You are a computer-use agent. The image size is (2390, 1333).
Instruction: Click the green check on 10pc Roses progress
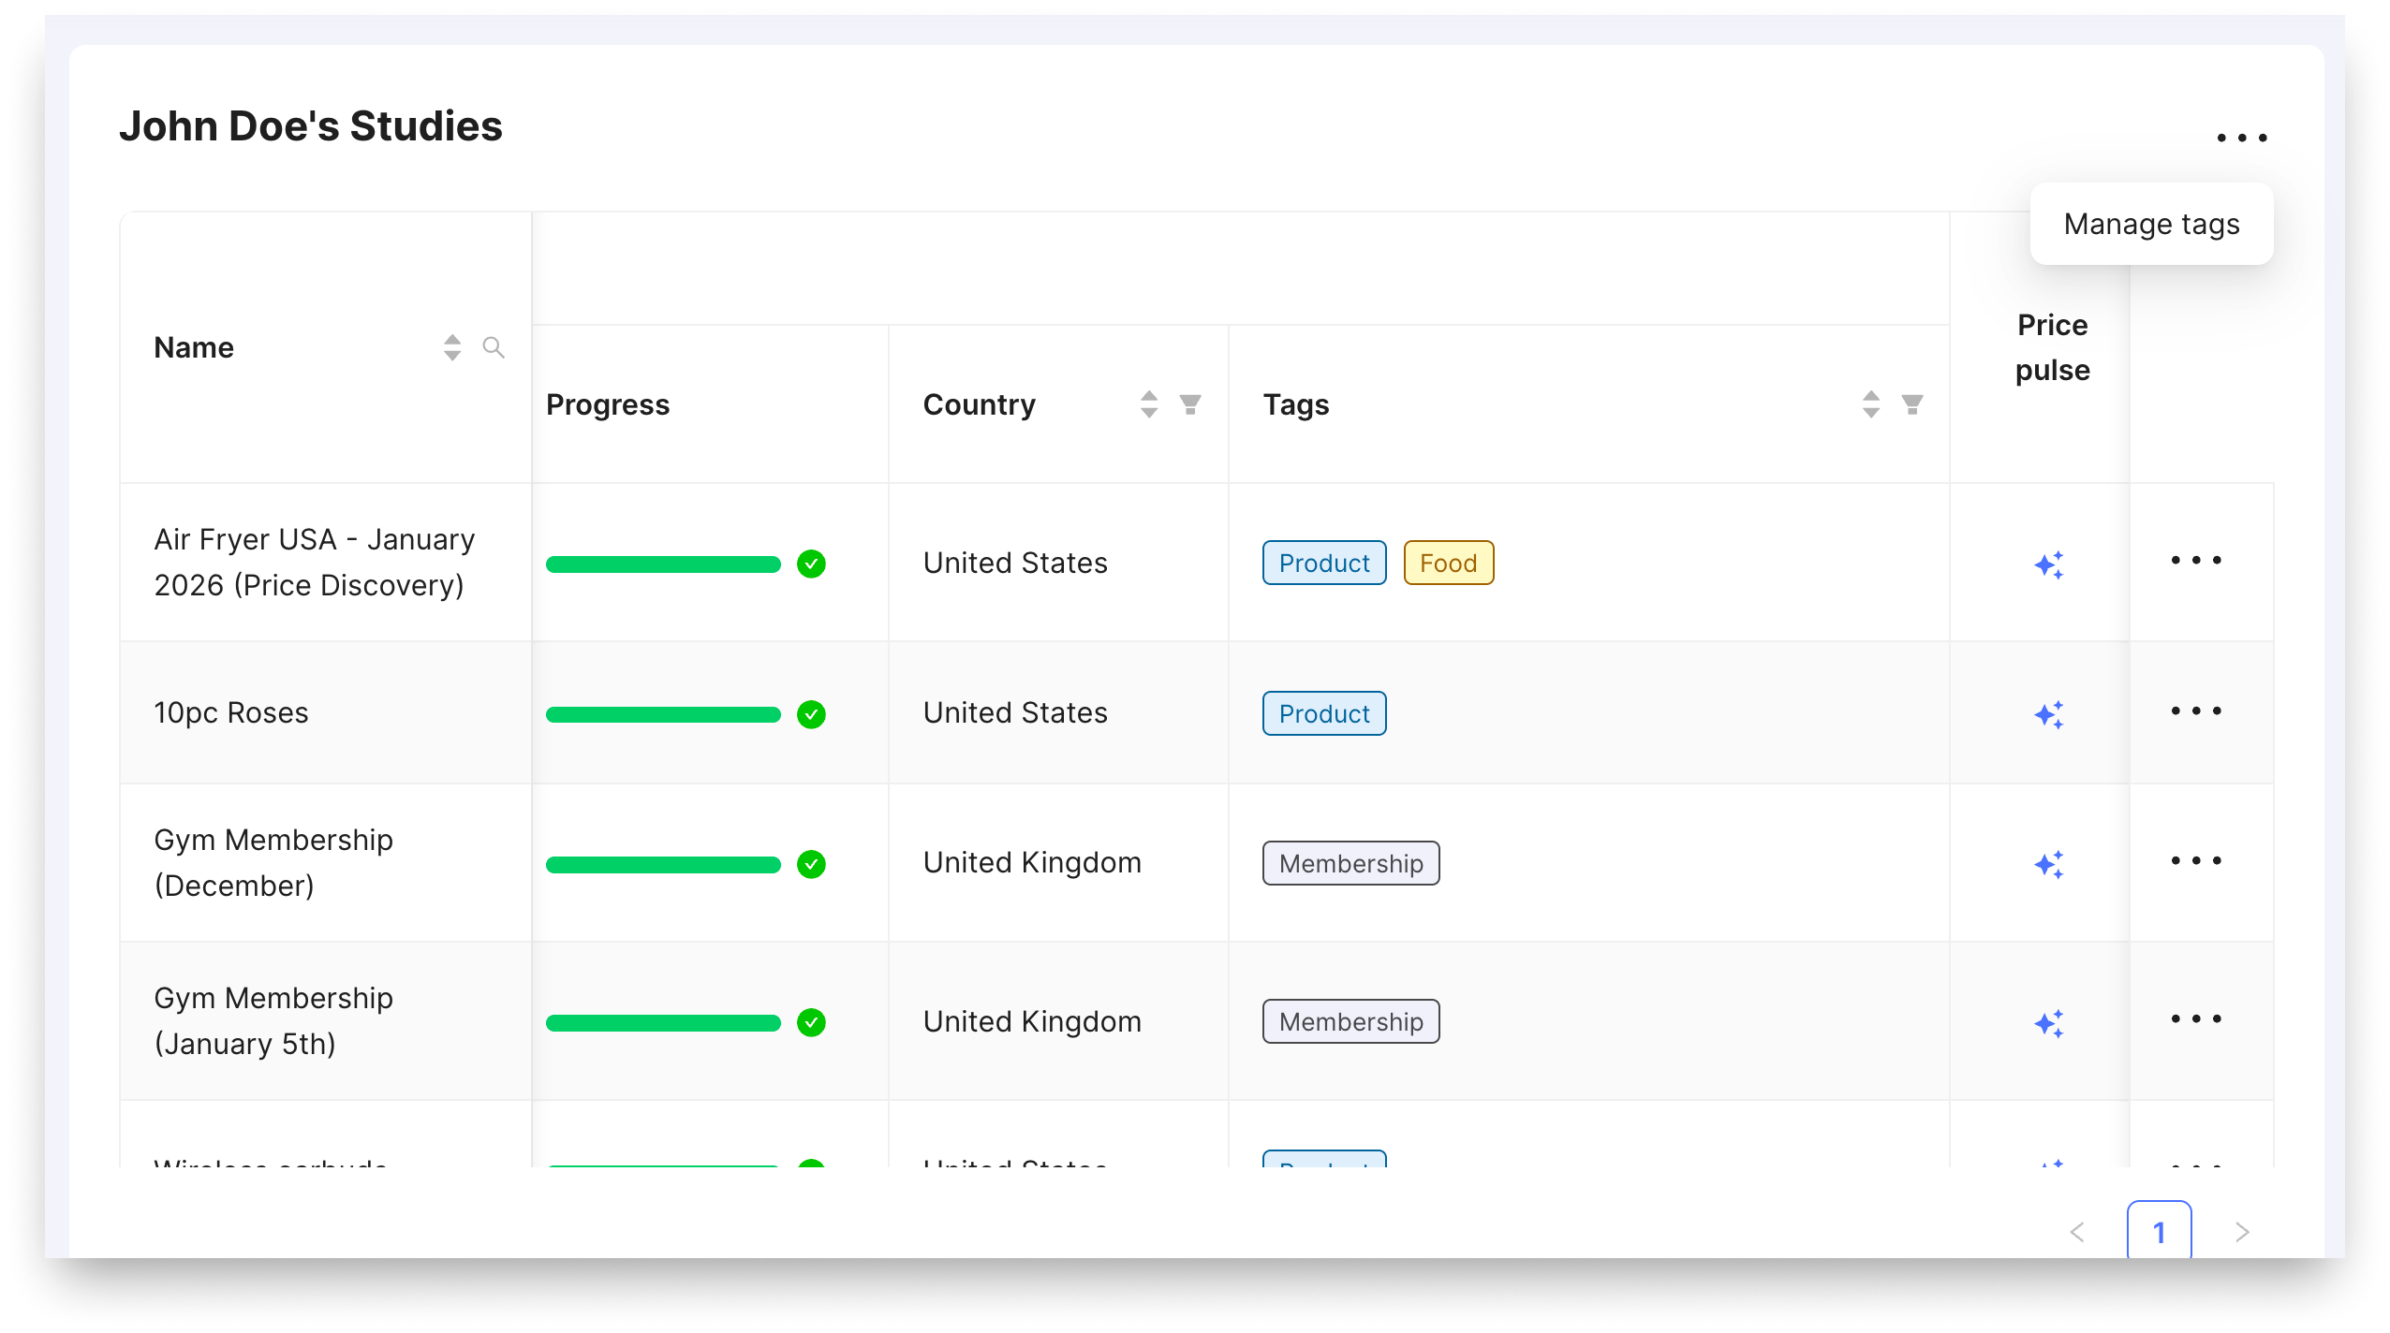[811, 714]
